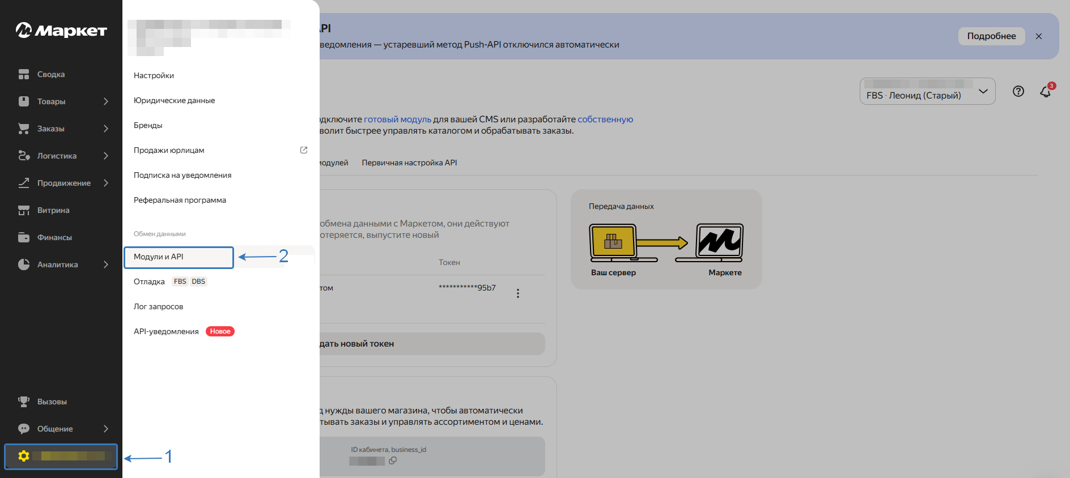This screenshot has height=478, width=1070.
Task: Click the Продвижение chart icon
Action: (x=24, y=183)
